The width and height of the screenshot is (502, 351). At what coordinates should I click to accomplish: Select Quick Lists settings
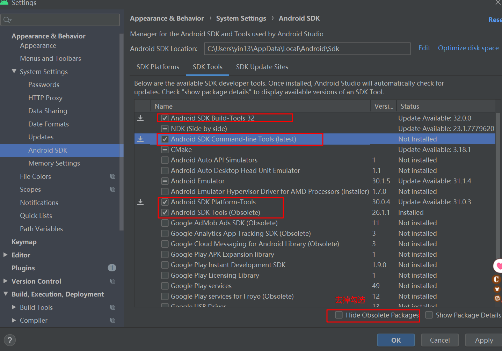36,215
